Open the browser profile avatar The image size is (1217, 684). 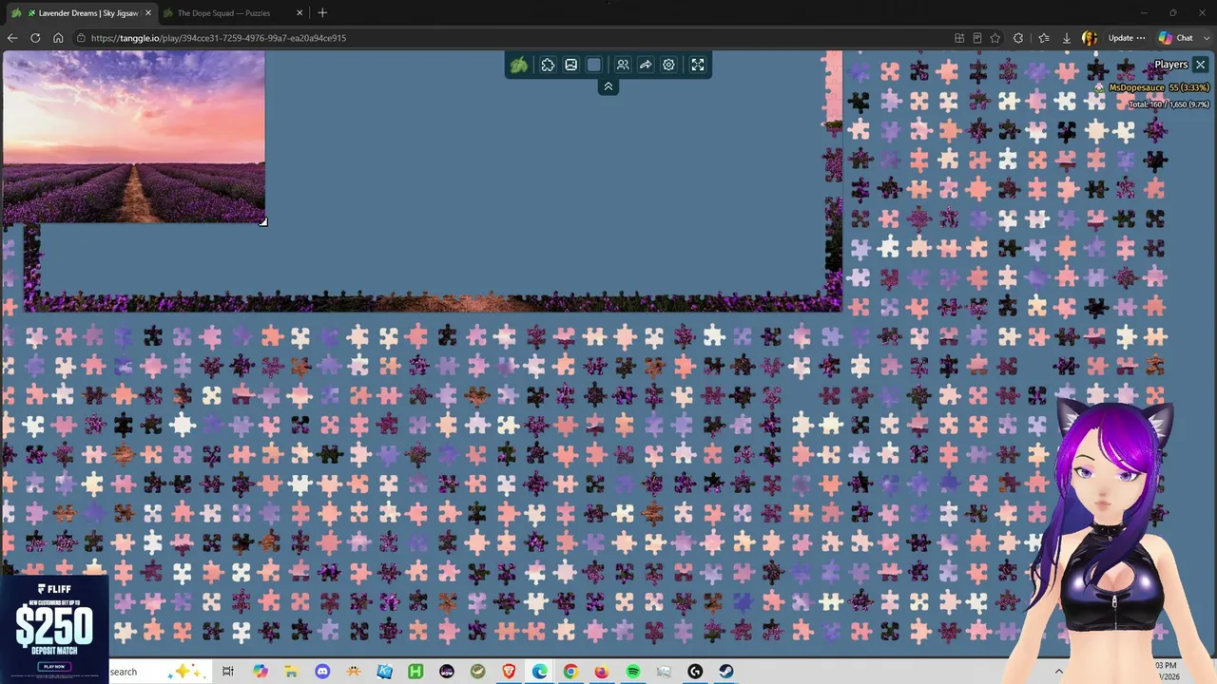[1090, 38]
